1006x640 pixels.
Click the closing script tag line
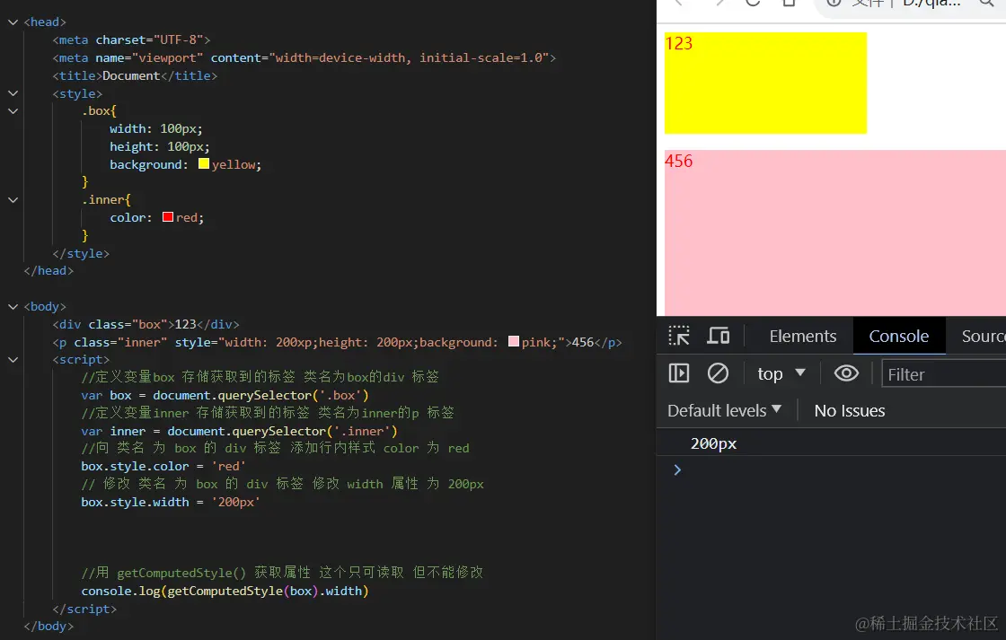tap(84, 609)
